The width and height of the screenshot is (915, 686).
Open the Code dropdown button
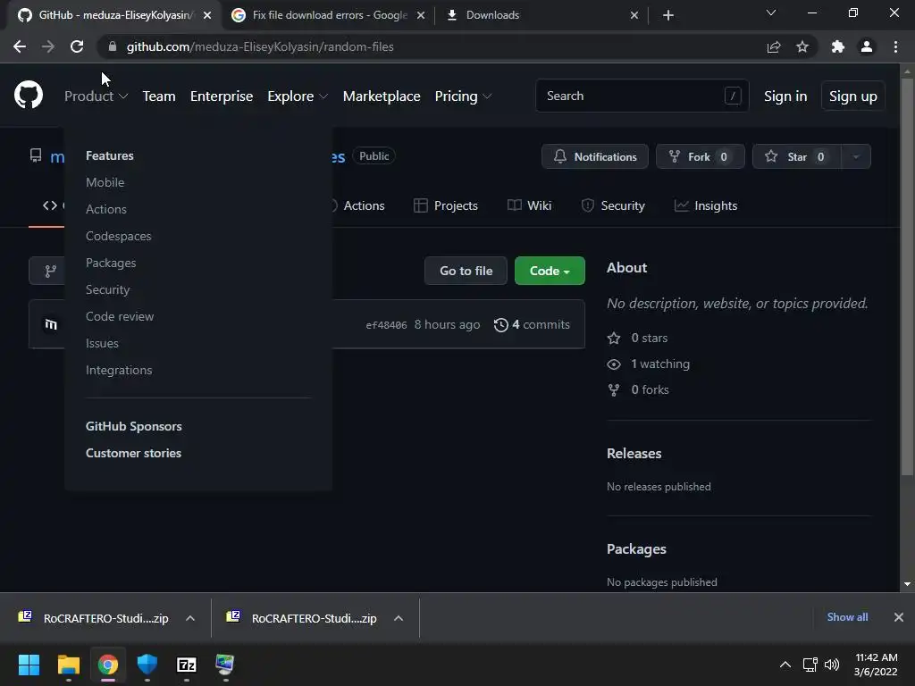550,271
